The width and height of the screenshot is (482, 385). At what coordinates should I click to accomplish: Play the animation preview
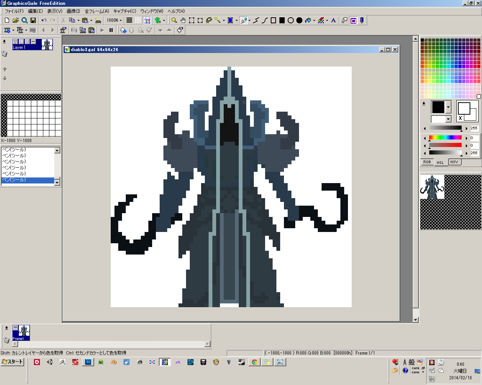pyautogui.click(x=102, y=30)
